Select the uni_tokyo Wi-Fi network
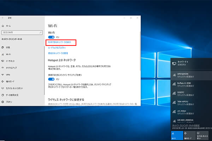The height and width of the screenshot is (141, 212). point(191,112)
